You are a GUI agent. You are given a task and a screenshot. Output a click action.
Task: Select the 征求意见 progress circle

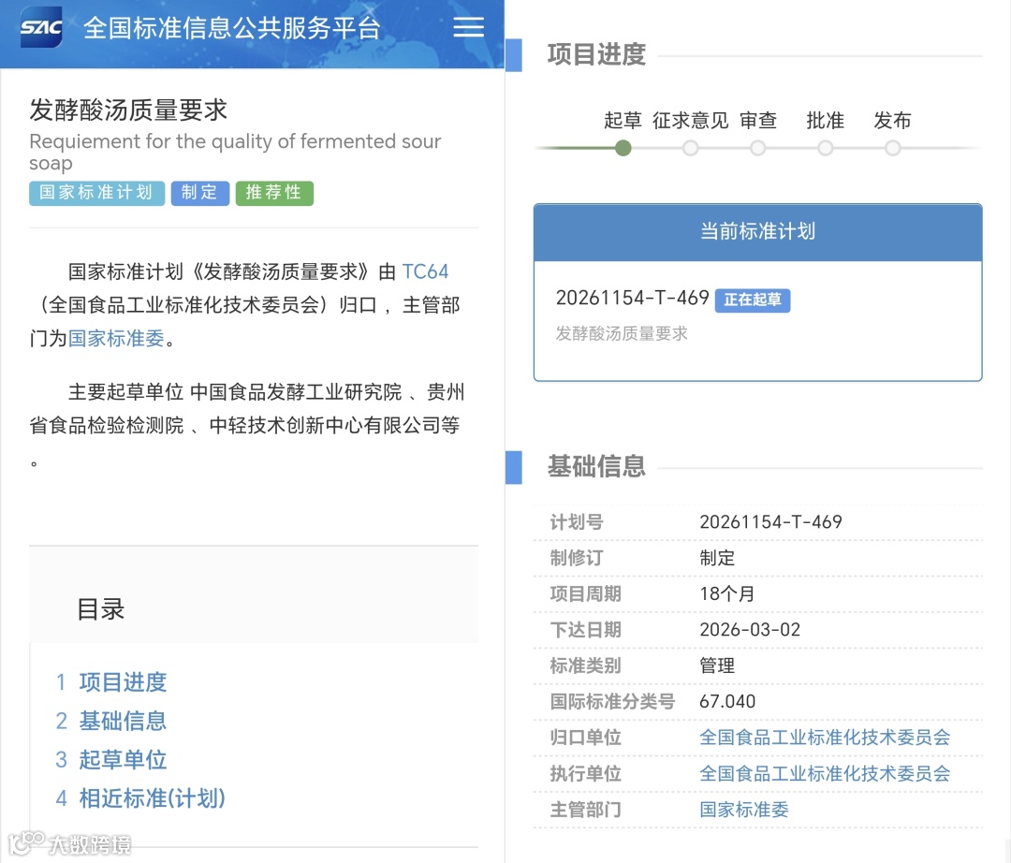point(690,148)
